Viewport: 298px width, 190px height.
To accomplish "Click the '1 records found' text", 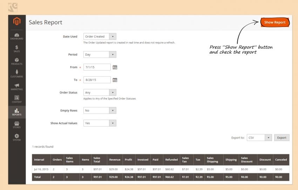I will coord(43,147).
